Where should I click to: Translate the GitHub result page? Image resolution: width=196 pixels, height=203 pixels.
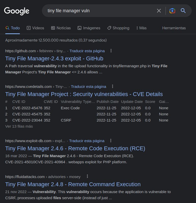tap(87, 51)
